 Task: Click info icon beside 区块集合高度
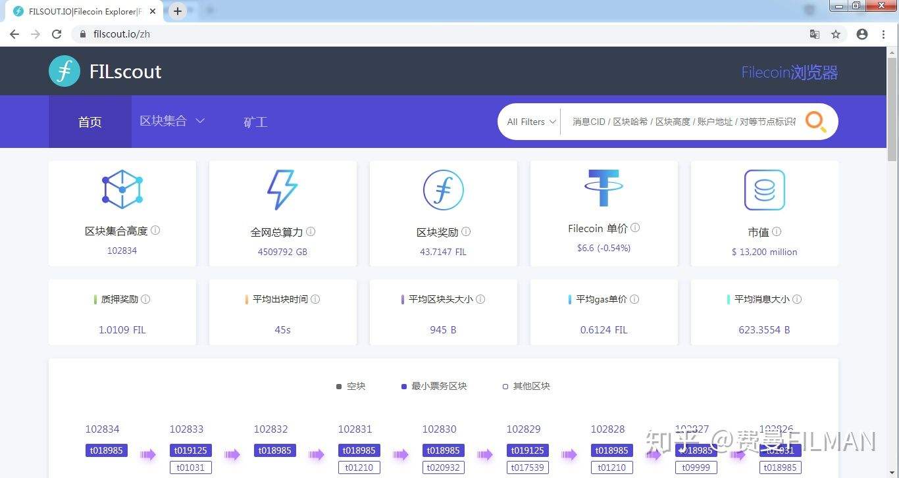tap(155, 230)
